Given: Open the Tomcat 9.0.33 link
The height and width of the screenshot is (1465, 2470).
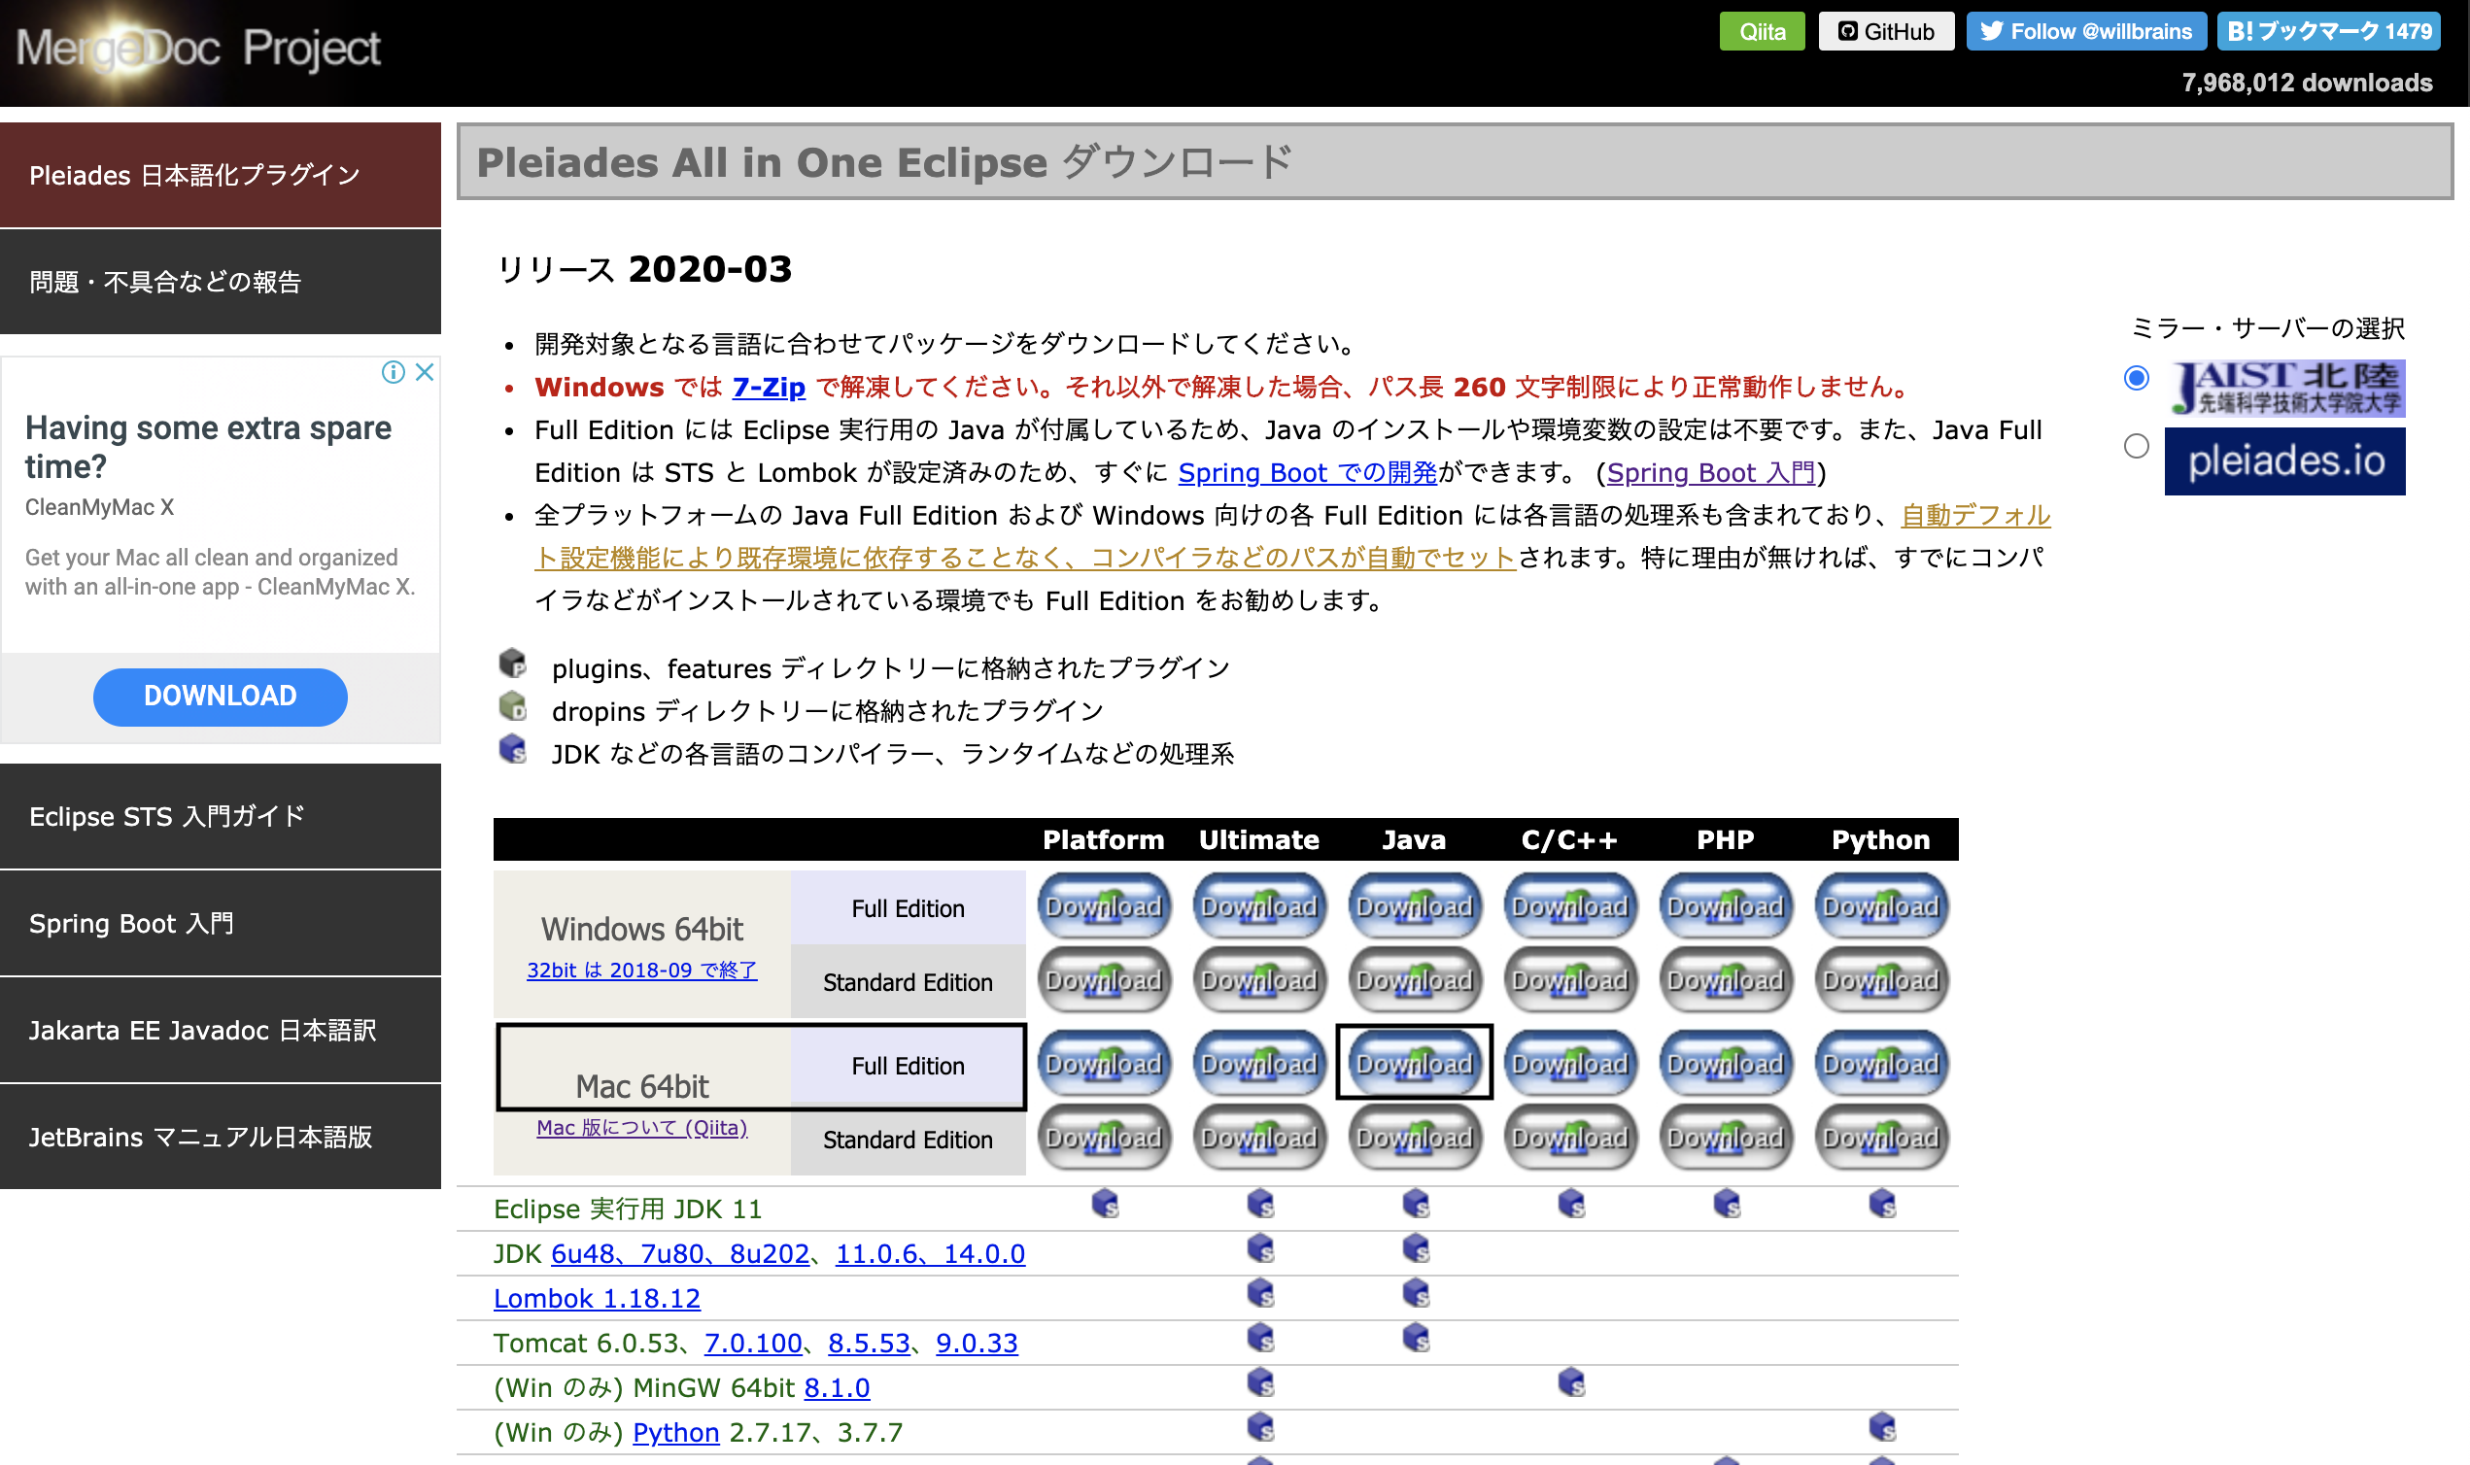Looking at the screenshot, I should pyautogui.click(x=977, y=1344).
